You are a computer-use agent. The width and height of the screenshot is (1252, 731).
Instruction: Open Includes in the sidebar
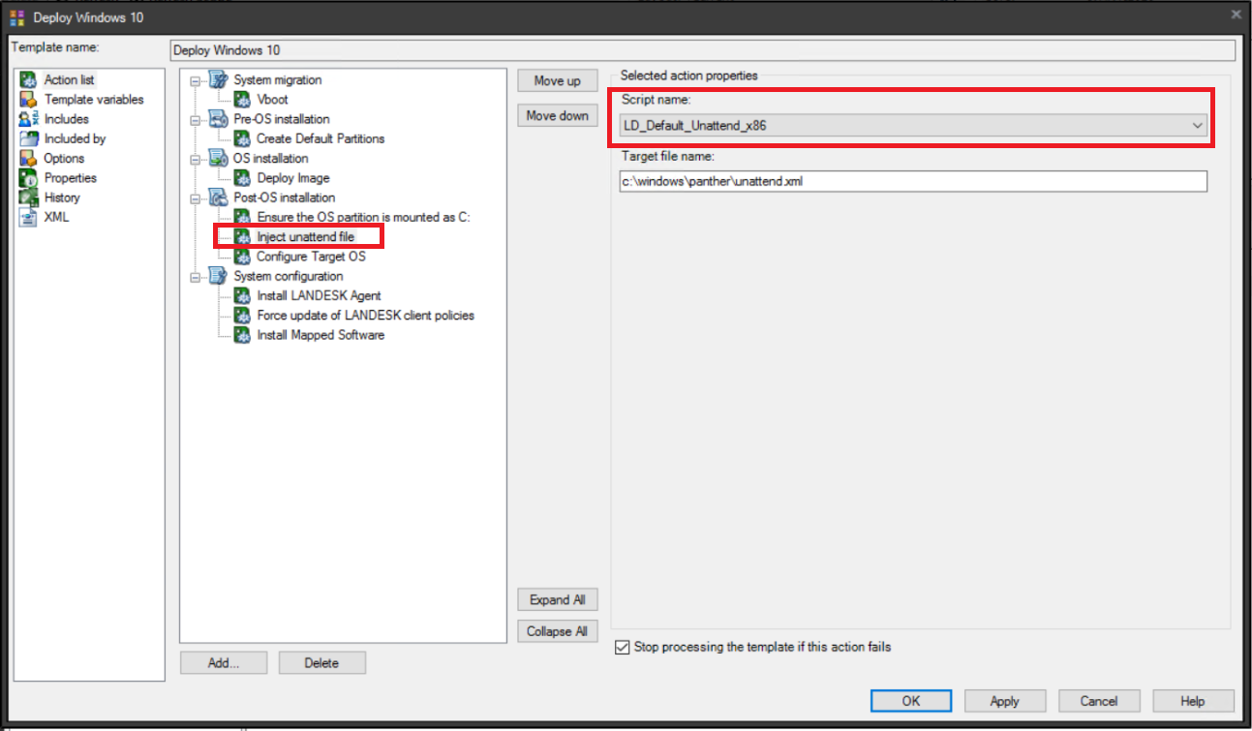click(x=67, y=119)
